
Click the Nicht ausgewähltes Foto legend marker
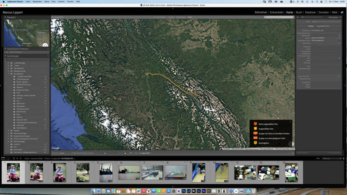pyautogui.click(x=256, y=124)
